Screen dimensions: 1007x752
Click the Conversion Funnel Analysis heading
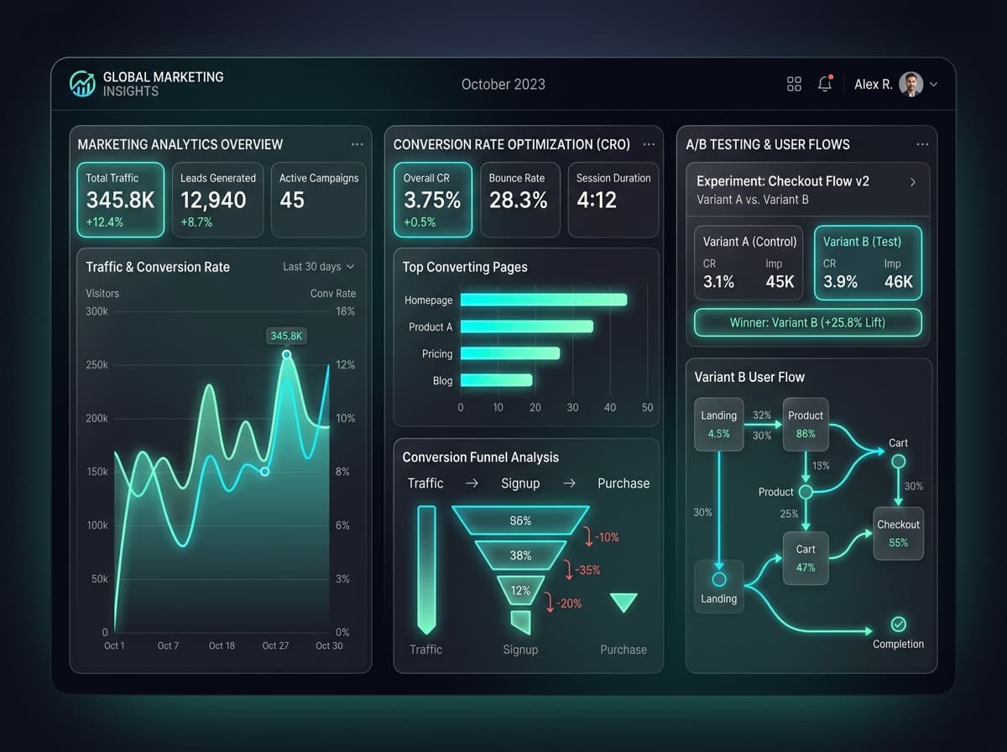point(480,457)
